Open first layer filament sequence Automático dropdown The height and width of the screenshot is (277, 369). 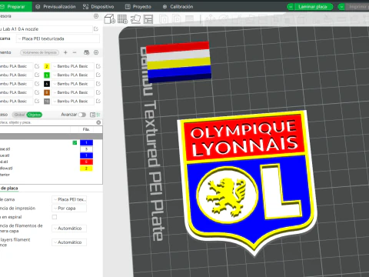coord(69,229)
